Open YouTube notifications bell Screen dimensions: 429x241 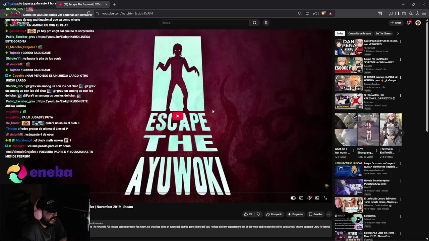point(408,23)
